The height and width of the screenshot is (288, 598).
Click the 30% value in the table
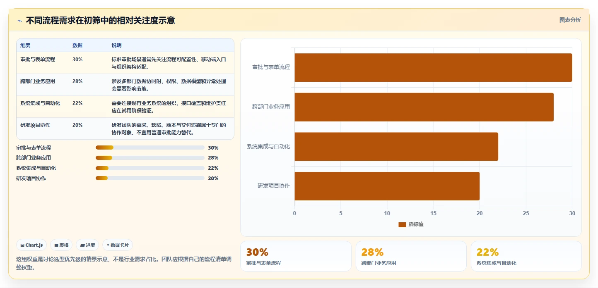pyautogui.click(x=77, y=60)
